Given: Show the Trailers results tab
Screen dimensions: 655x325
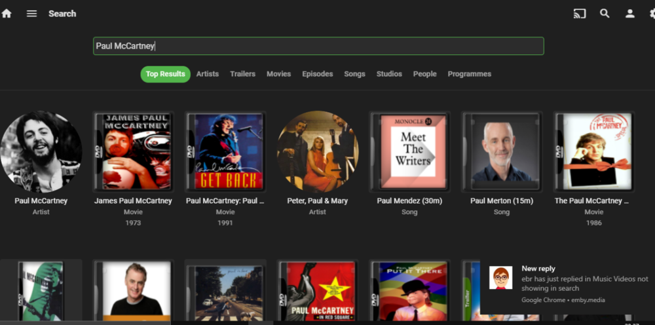Looking at the screenshot, I should 242,74.
